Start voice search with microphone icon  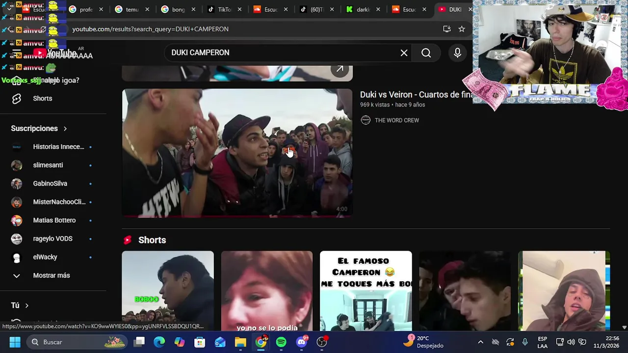[x=457, y=53]
